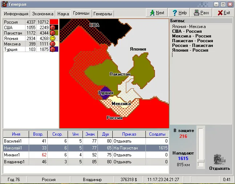Click the vertical troop allocation slider

point(201,161)
